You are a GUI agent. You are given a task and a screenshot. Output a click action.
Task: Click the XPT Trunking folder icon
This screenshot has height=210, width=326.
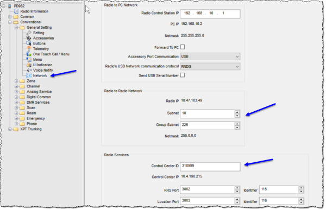click(16, 129)
